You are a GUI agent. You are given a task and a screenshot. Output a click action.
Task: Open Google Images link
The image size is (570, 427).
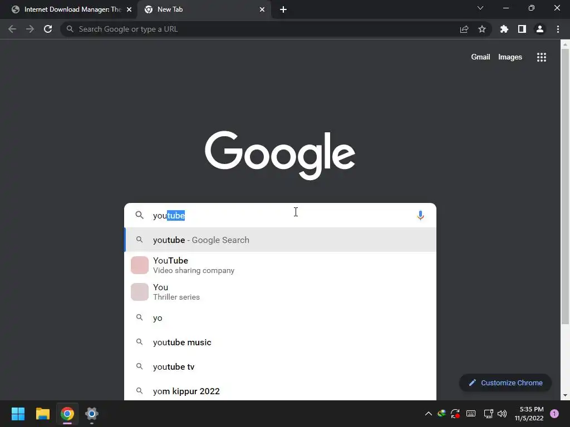510,57
